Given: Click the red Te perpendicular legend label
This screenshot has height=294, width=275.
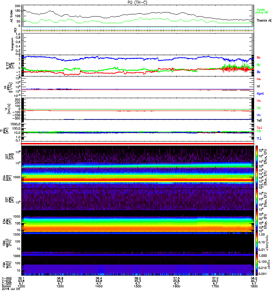Looking at the screenshot, I should (x=259, y=128).
